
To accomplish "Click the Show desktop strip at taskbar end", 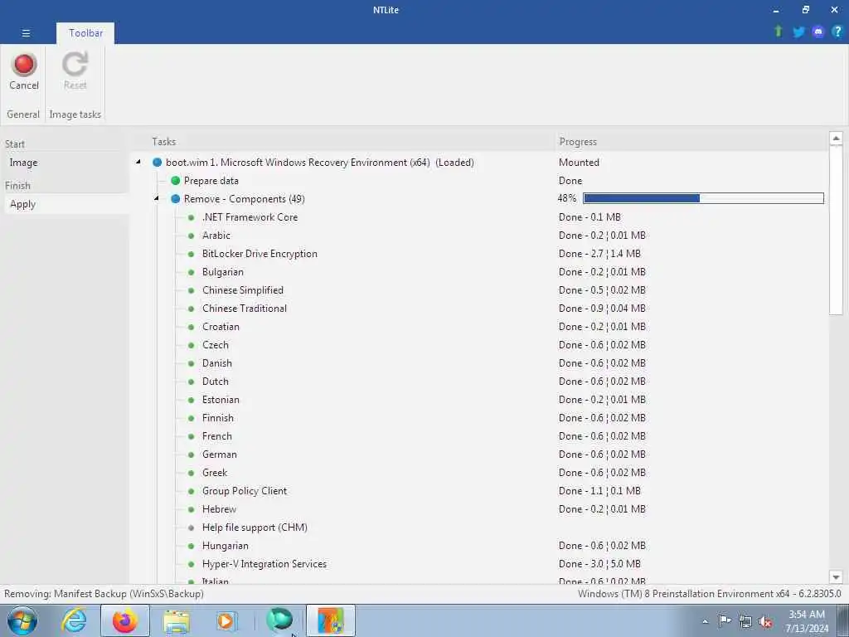I will click(843, 620).
